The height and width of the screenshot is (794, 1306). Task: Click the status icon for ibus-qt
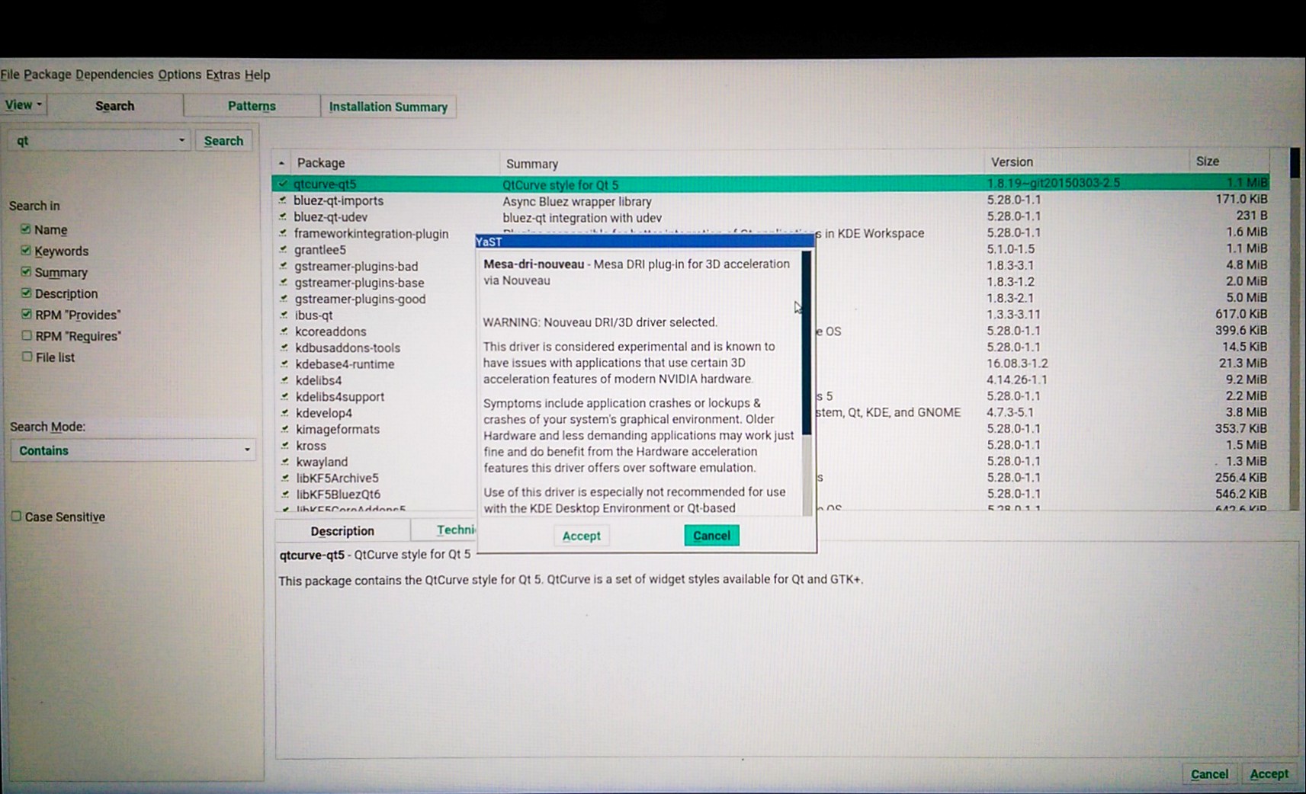284,315
